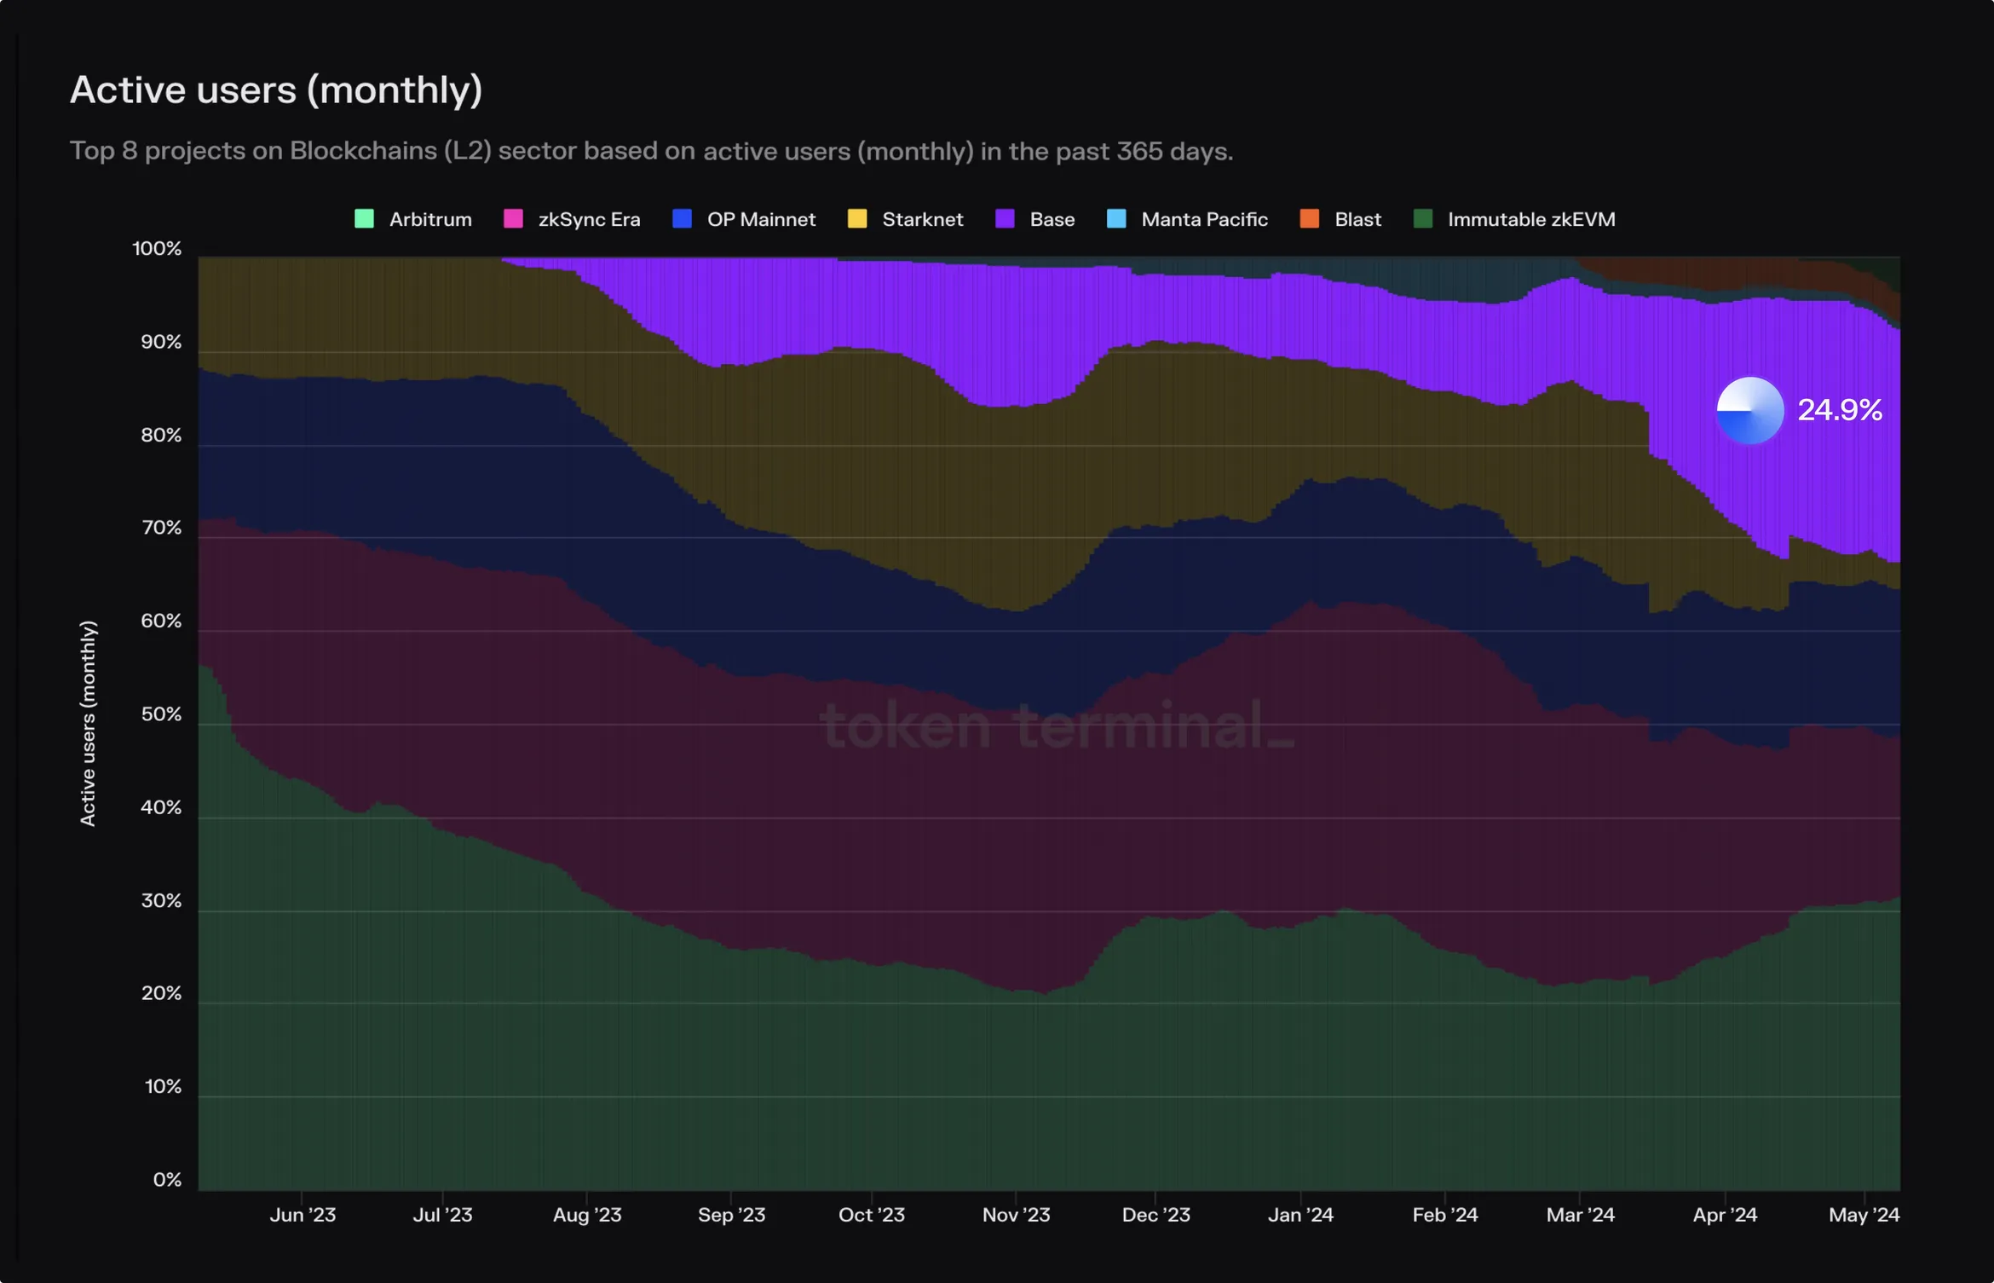Toggle the Manta Pacific legend label
1994x1283 pixels.
pyautogui.click(x=1204, y=220)
